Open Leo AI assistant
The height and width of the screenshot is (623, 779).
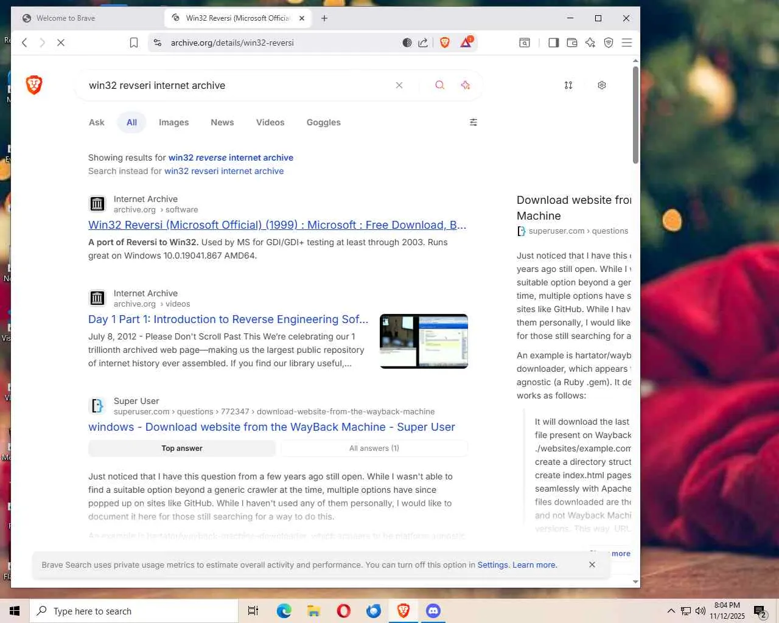590,43
